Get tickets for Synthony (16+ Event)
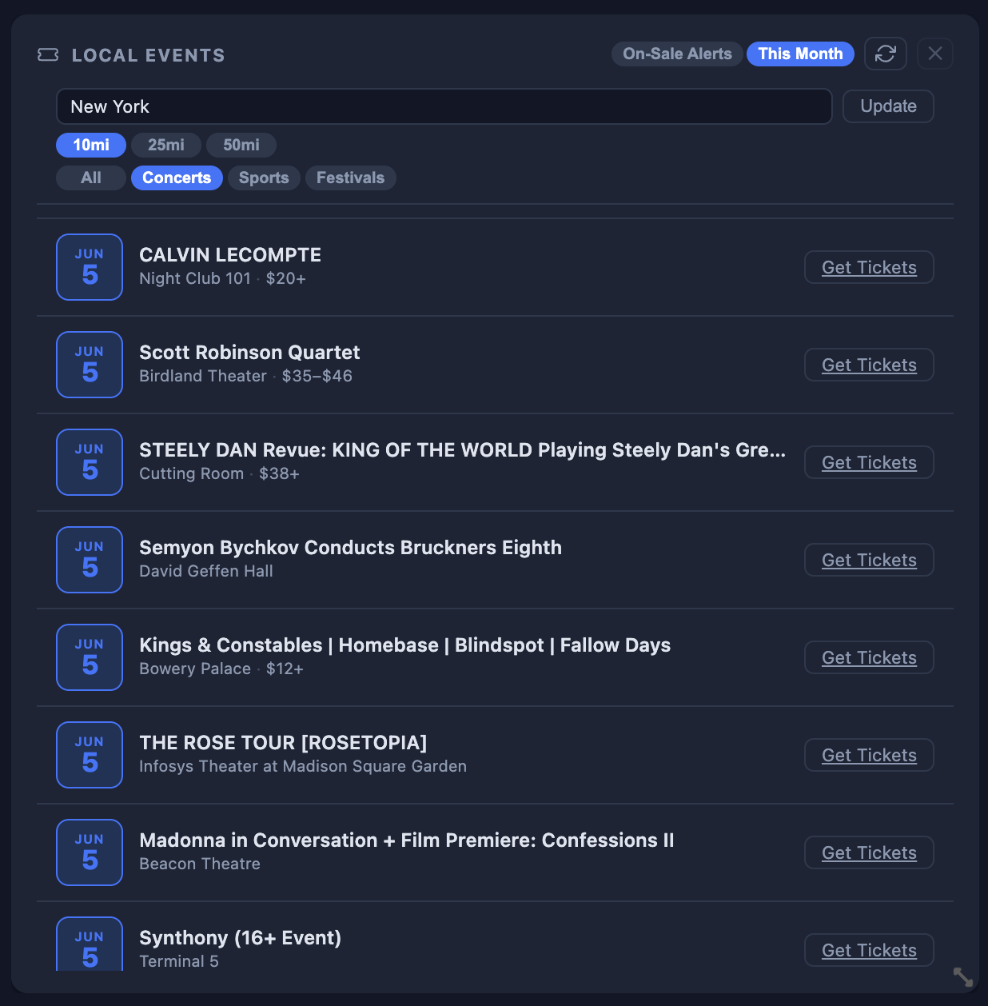This screenshot has width=988, height=1006. (x=869, y=950)
